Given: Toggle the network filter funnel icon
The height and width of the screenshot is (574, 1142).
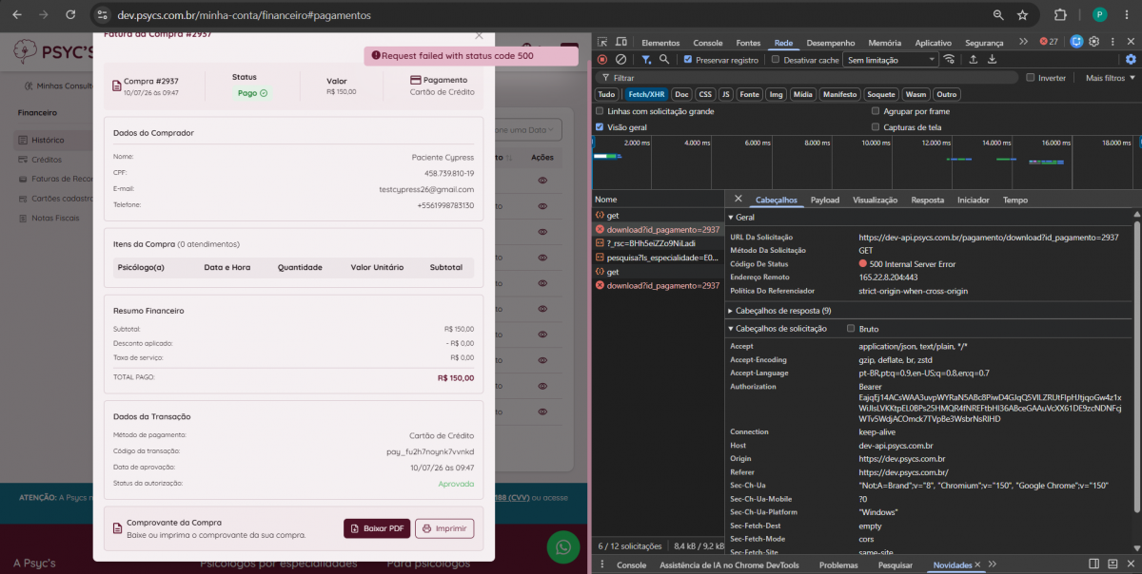Looking at the screenshot, I should [x=646, y=60].
